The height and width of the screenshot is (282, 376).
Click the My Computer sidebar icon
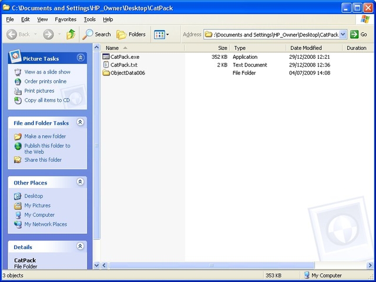click(18, 215)
